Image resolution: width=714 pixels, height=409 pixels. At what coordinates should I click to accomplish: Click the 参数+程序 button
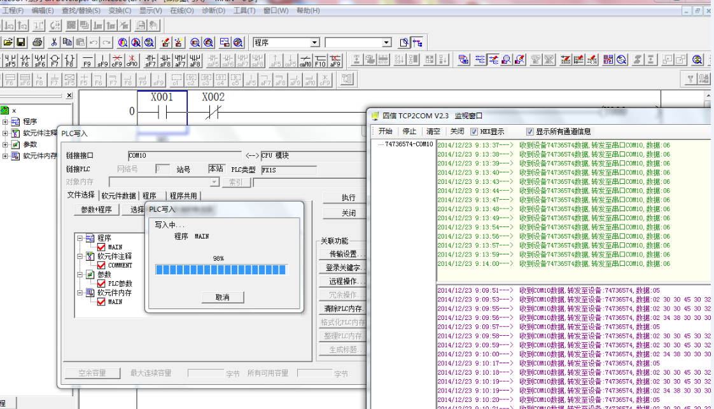[96, 210]
